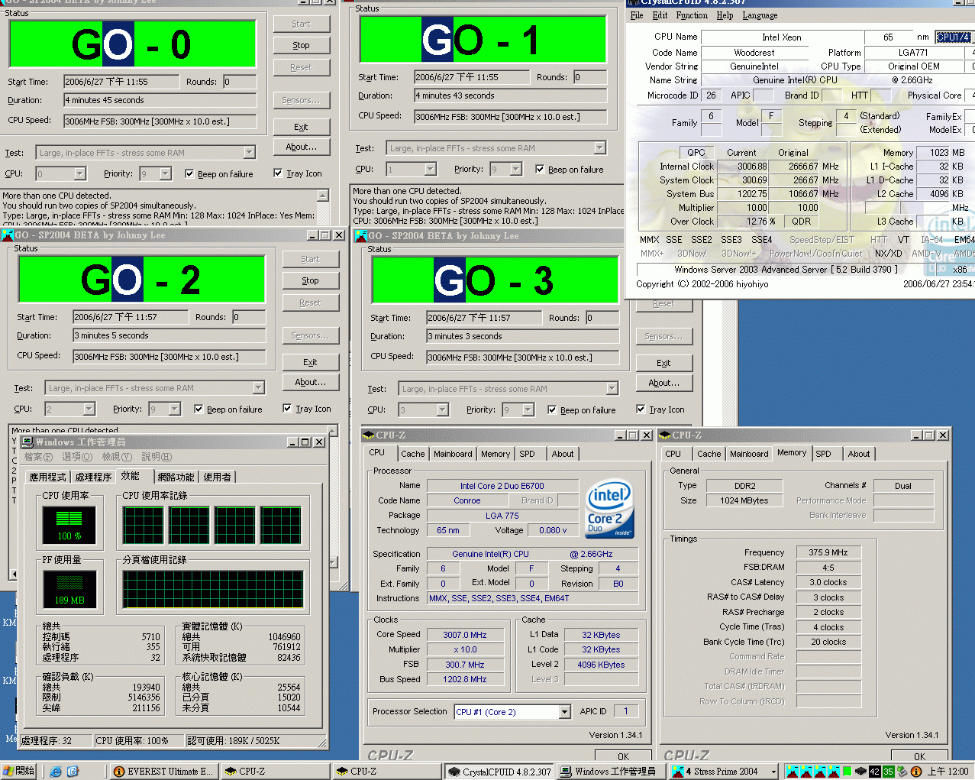Click the CPU usage 100 % gauge in Task Manager
The width and height of the screenshot is (975, 780).
pyautogui.click(x=69, y=524)
